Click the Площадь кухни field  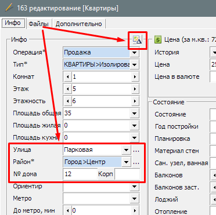(x=97, y=138)
